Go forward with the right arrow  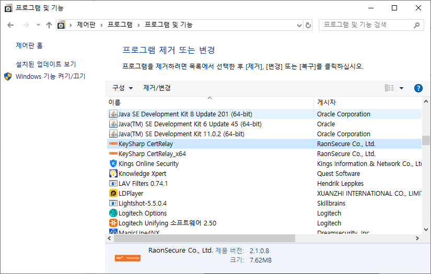tap(26, 25)
